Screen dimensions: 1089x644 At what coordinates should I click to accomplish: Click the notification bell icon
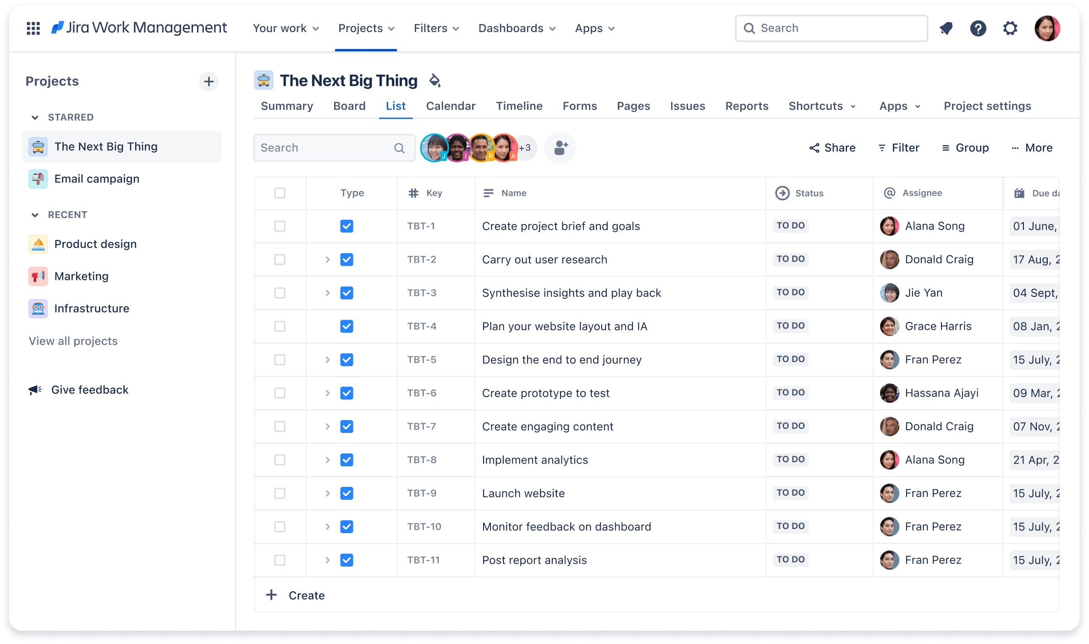pyautogui.click(x=946, y=27)
